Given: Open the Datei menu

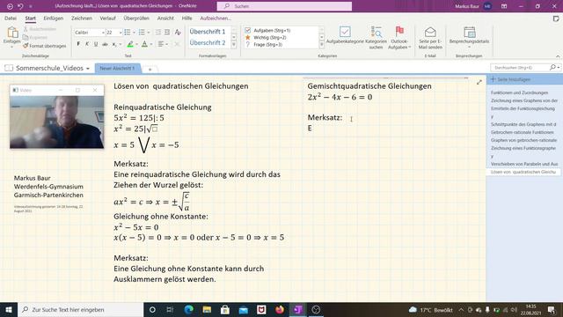Looking at the screenshot, I should click(x=11, y=18).
